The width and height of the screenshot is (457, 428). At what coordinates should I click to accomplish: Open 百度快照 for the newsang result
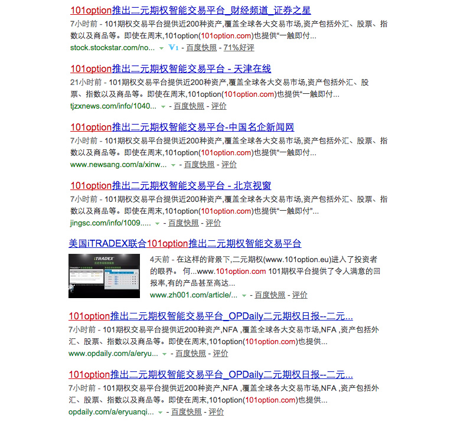tap(199, 165)
